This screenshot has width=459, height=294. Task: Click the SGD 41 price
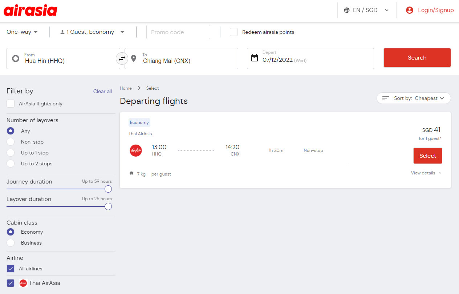(x=431, y=130)
